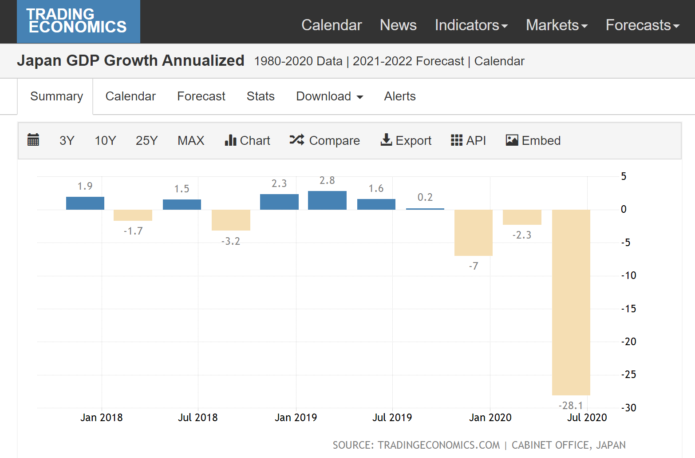Click the Embed image icon
The width and height of the screenshot is (695, 458).
tap(512, 140)
